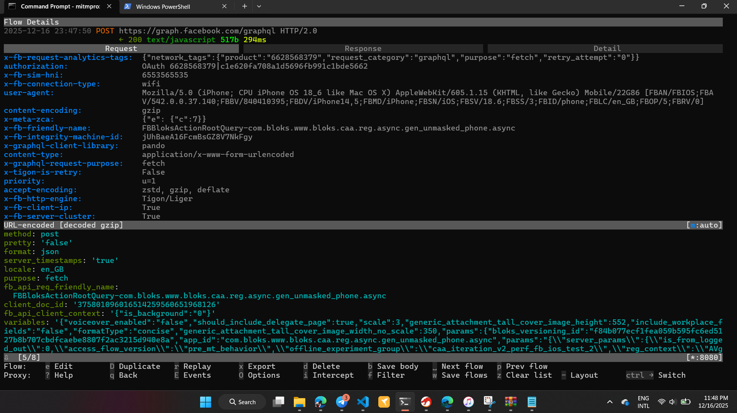Click the Events shortcut
Screen dimensions: 737x413
[193, 375]
